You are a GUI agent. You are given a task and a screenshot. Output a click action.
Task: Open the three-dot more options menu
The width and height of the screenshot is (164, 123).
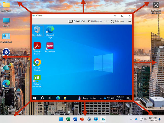[129, 21]
